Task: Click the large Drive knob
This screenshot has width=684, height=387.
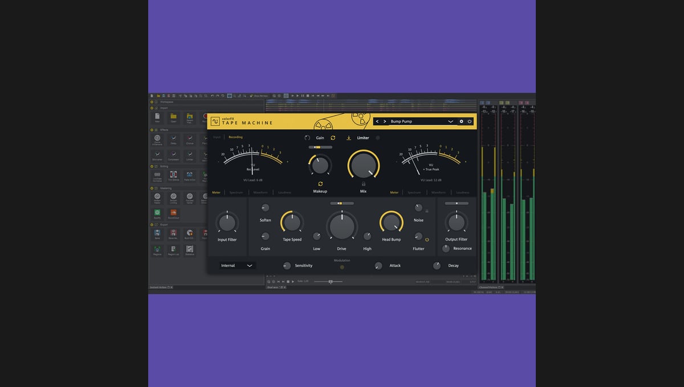Action: coord(341,225)
